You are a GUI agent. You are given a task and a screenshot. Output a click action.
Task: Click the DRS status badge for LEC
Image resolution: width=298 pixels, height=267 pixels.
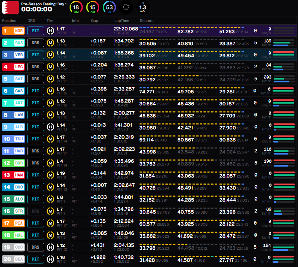tap(36, 67)
